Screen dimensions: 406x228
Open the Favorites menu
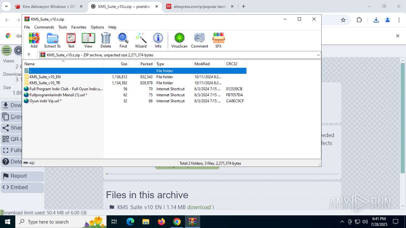[x=79, y=27]
